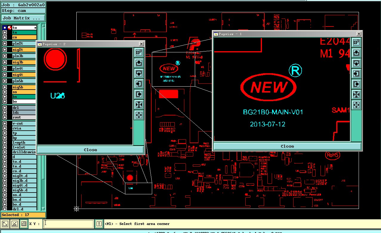Pan down in Popview - 2
The width and height of the screenshot is (381, 233).
(x=139, y=73)
